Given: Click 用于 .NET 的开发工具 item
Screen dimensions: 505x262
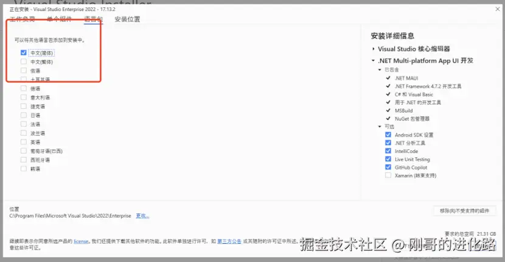Looking at the screenshot, I should tap(418, 102).
